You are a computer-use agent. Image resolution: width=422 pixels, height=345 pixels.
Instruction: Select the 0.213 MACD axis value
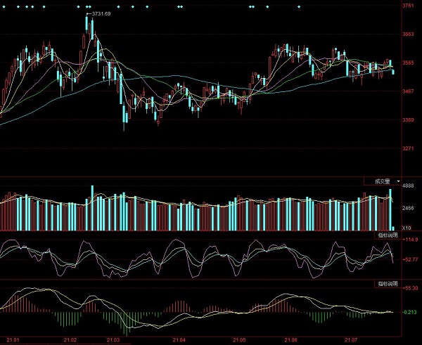[409, 313]
